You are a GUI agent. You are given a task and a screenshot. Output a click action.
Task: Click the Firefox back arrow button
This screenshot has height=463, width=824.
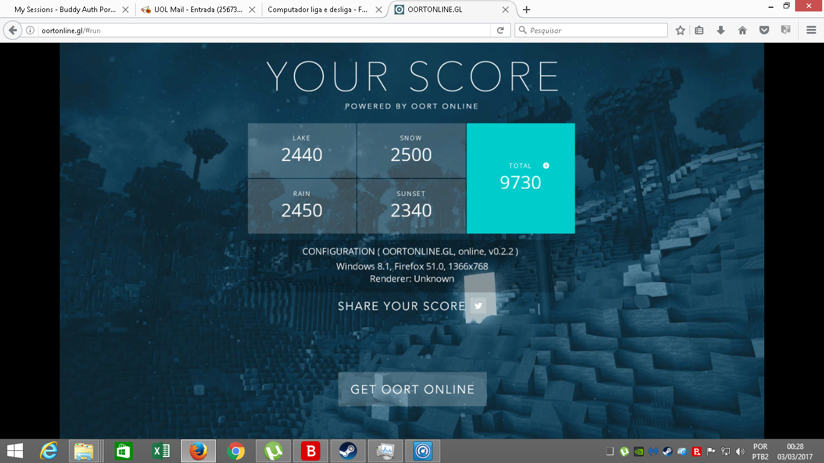[13, 30]
